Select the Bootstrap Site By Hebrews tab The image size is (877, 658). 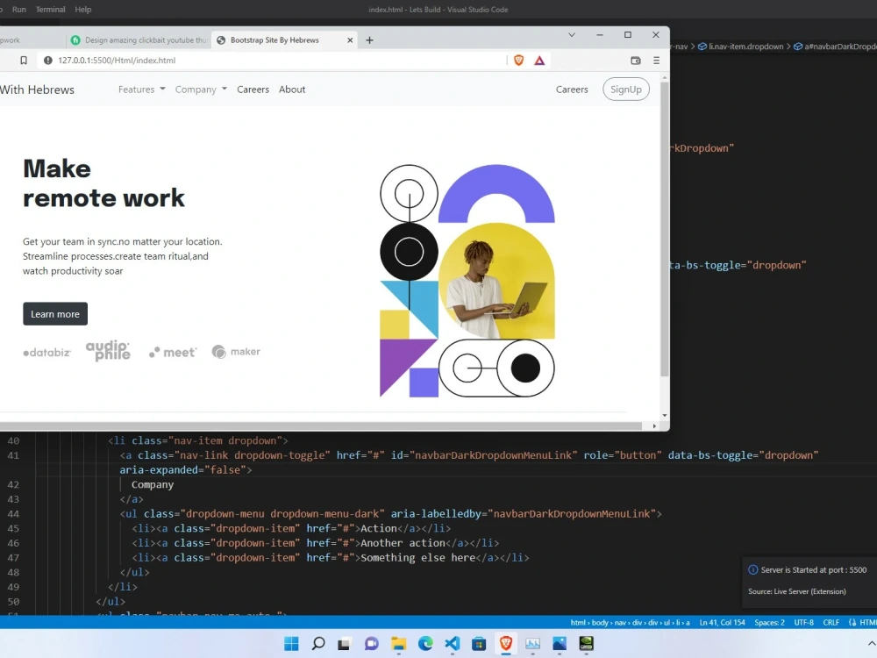285,40
